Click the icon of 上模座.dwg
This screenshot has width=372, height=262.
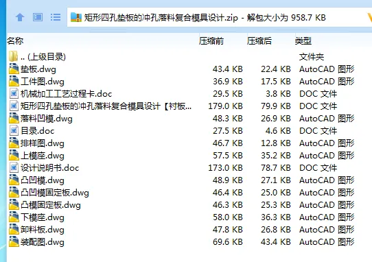14,155
